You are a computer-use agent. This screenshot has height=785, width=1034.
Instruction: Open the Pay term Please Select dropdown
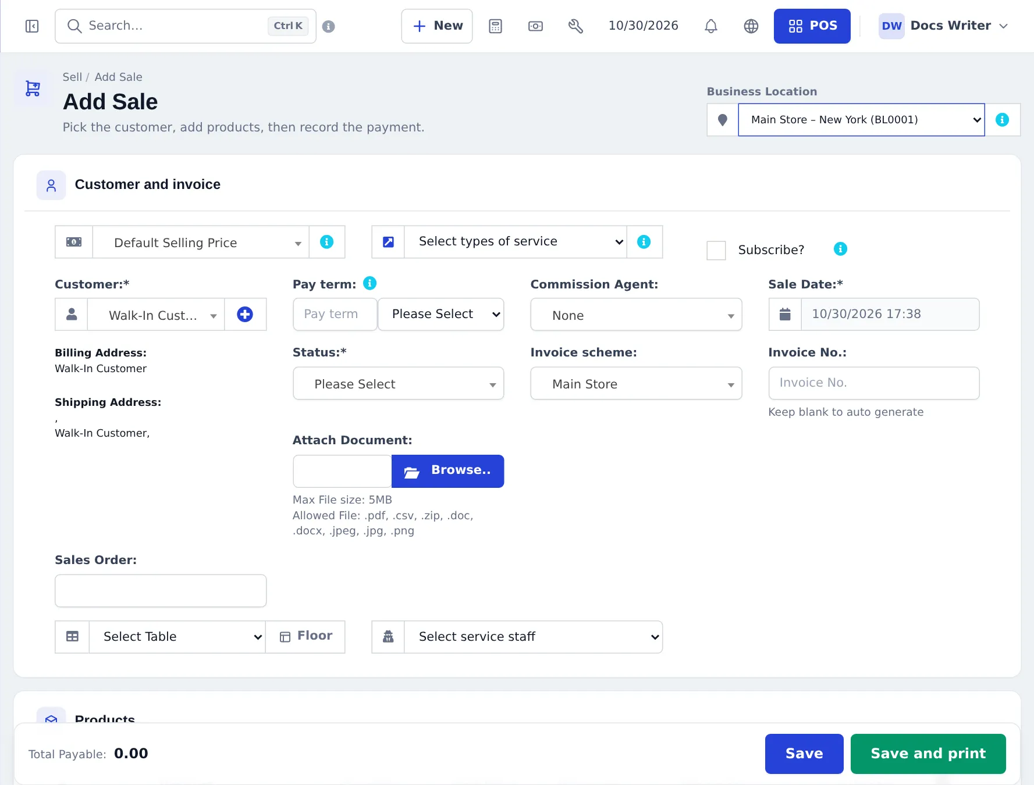[440, 315]
